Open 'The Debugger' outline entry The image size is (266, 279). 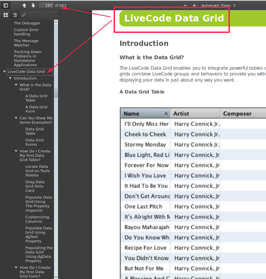(x=27, y=23)
